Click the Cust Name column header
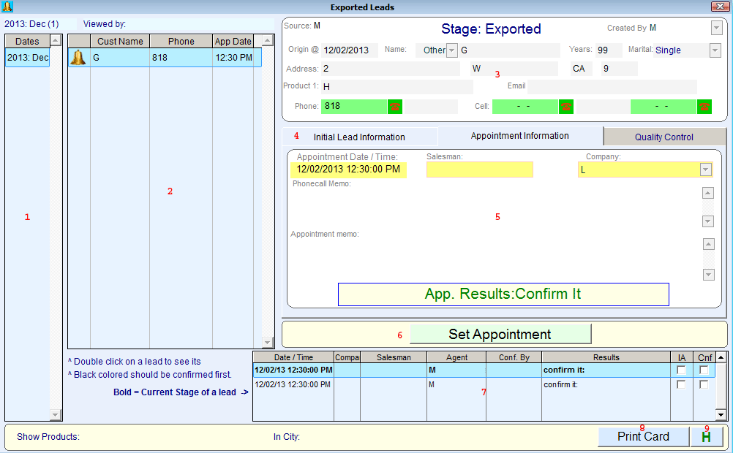The image size is (733, 453). (120, 41)
